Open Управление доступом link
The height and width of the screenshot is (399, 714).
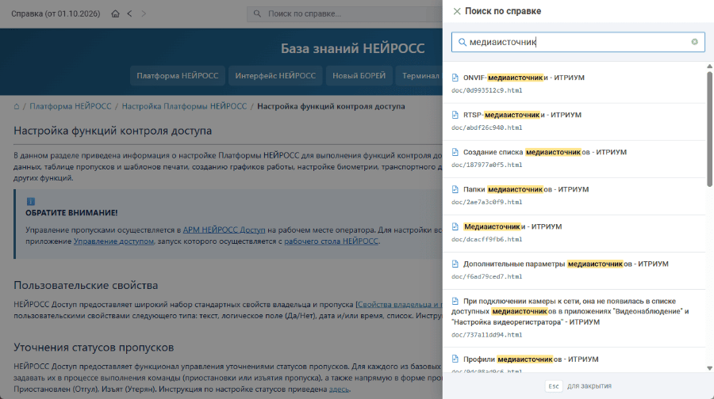coord(113,241)
